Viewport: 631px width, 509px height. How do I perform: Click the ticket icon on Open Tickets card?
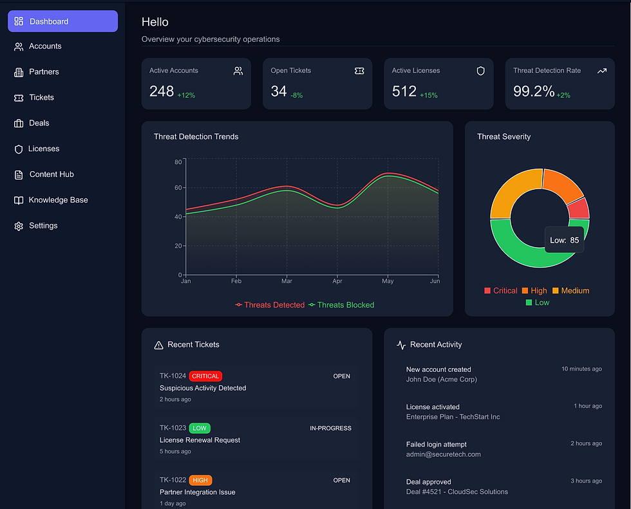point(359,71)
